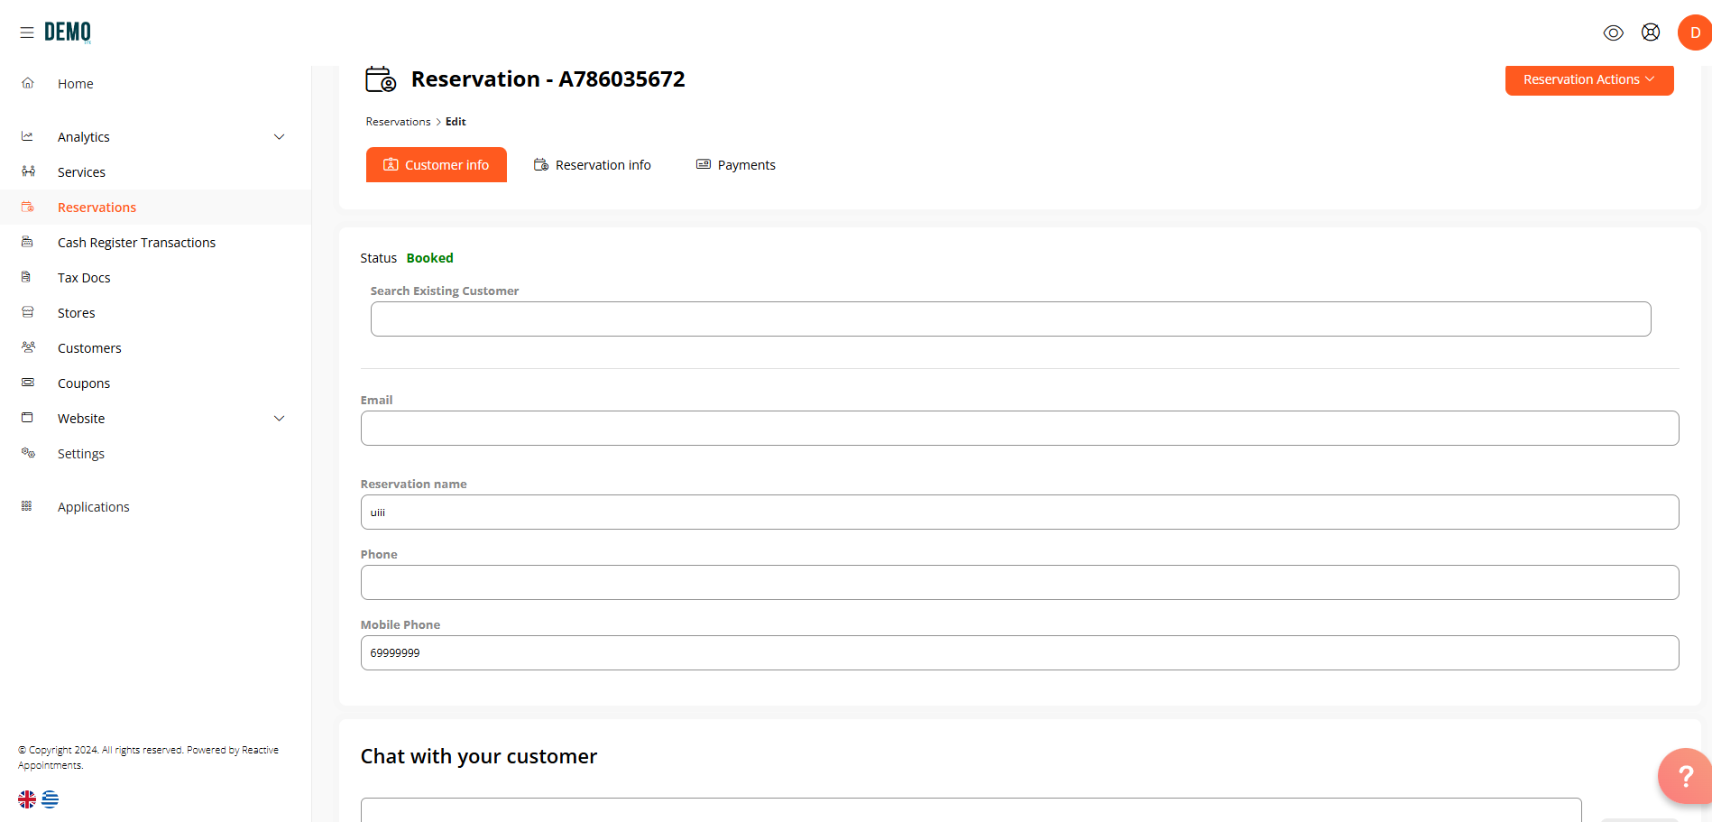
Task: Switch language to English flag
Action: coord(27,799)
